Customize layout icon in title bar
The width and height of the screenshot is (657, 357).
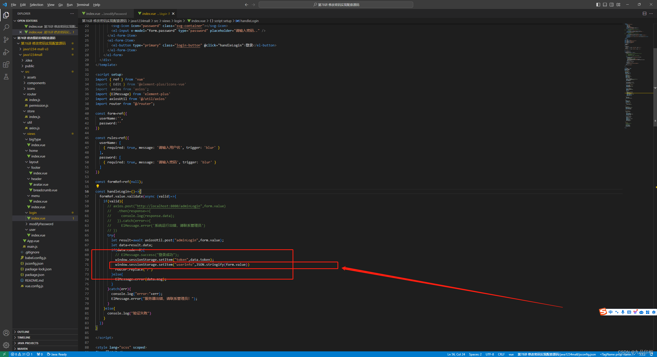point(618,5)
